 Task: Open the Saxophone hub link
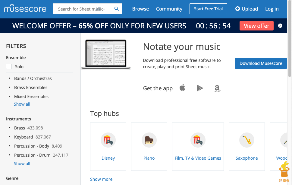247,158
